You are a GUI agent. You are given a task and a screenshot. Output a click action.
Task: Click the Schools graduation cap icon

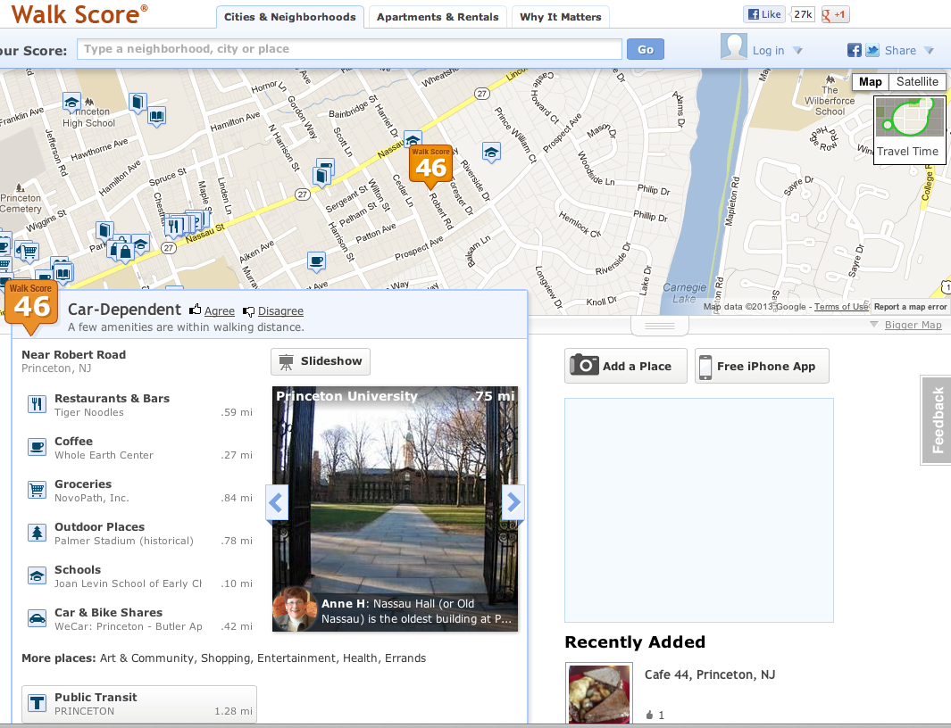(37, 575)
